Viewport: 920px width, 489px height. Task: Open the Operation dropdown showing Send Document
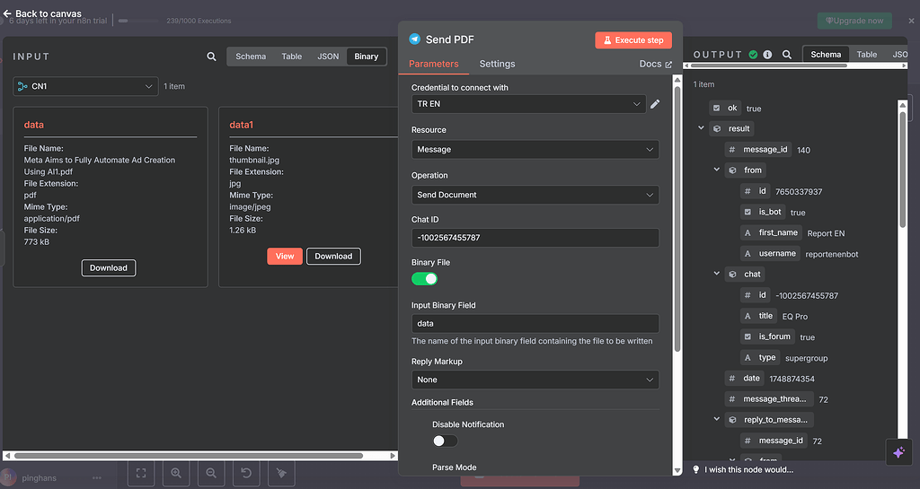535,195
